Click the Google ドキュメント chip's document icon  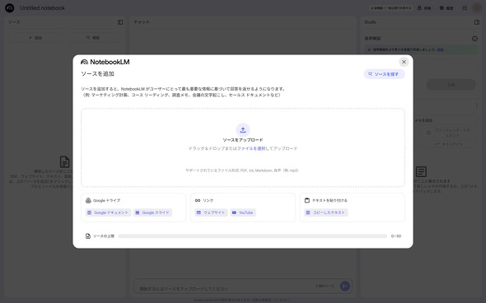[x=90, y=212]
